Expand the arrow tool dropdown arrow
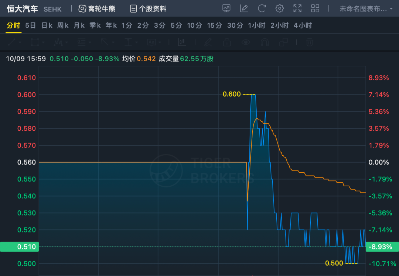The height and width of the screenshot is (276, 399). point(113,42)
